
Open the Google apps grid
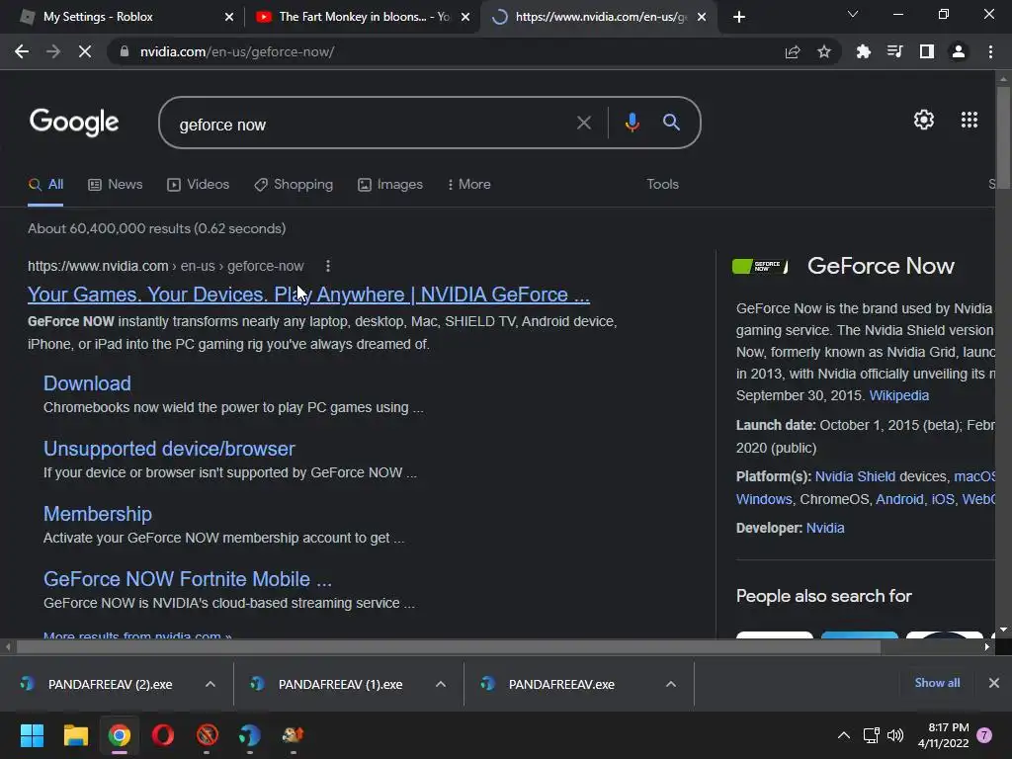970,120
